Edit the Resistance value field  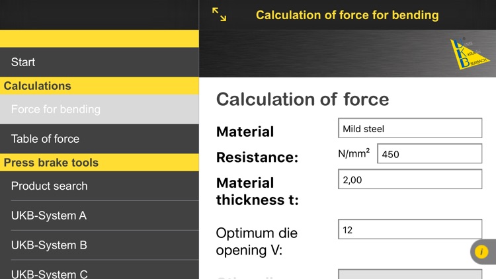click(429, 154)
